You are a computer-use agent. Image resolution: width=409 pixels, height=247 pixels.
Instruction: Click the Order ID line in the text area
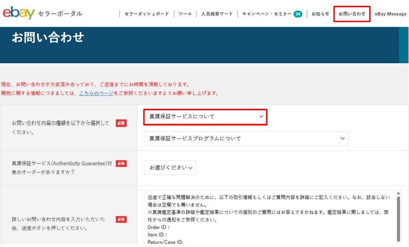pos(156,227)
